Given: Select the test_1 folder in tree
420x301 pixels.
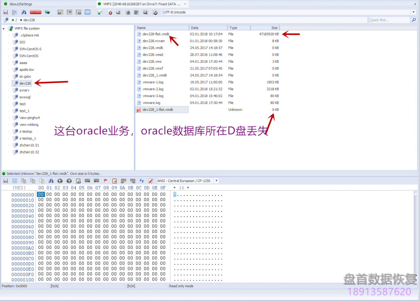Looking at the screenshot, I should click(24, 111).
